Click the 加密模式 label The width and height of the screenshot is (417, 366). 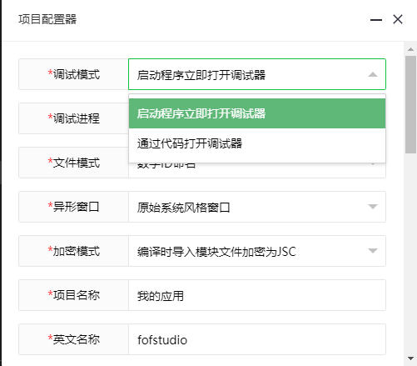pyautogui.click(x=74, y=251)
